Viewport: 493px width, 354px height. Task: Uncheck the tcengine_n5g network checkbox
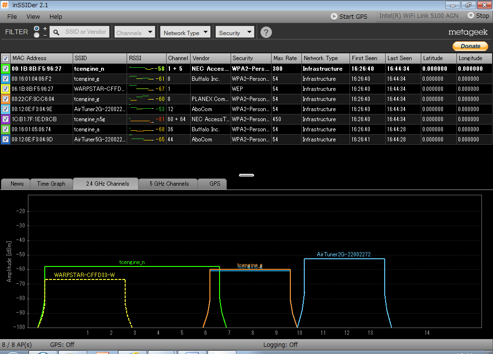pos(5,119)
